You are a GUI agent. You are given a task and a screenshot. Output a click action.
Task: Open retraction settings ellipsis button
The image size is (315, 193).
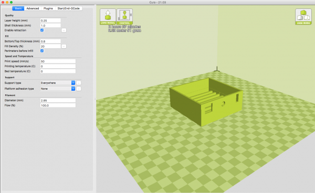pyautogui.click(x=64, y=30)
